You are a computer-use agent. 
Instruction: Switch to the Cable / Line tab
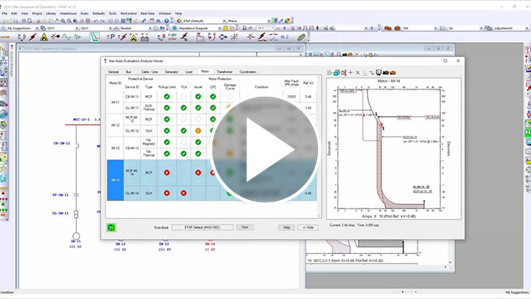click(x=149, y=72)
